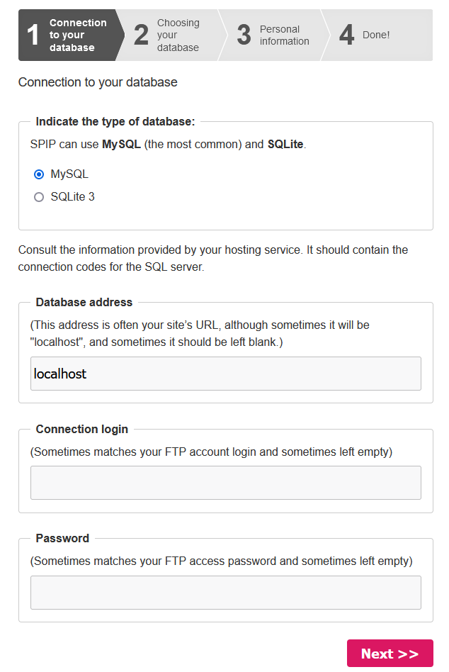This screenshot has height=672, width=449.
Task: Click the page heading below the step bar
Action: coord(98,82)
